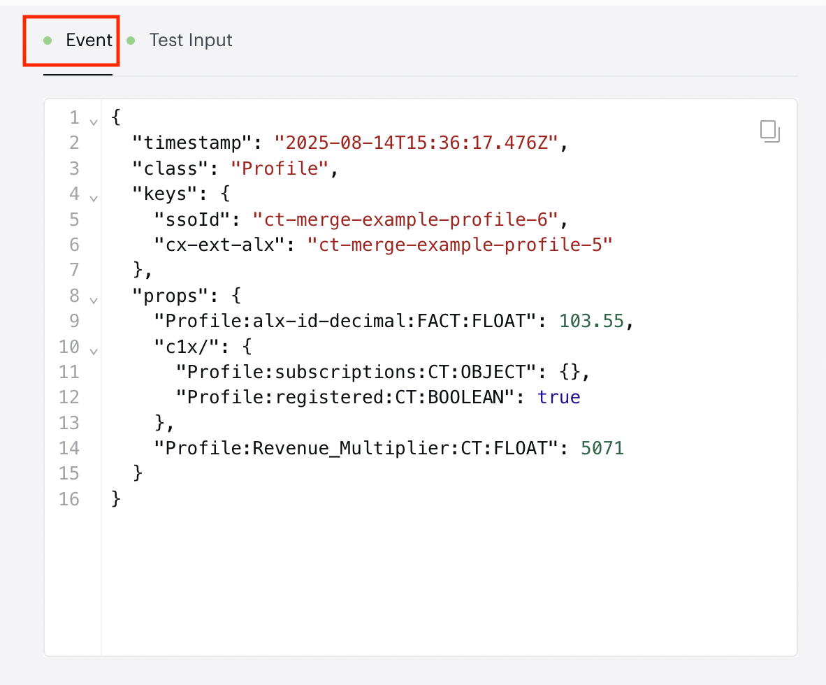Collapse the root object fold arrow on line 1
The image size is (826, 685).
94,122
